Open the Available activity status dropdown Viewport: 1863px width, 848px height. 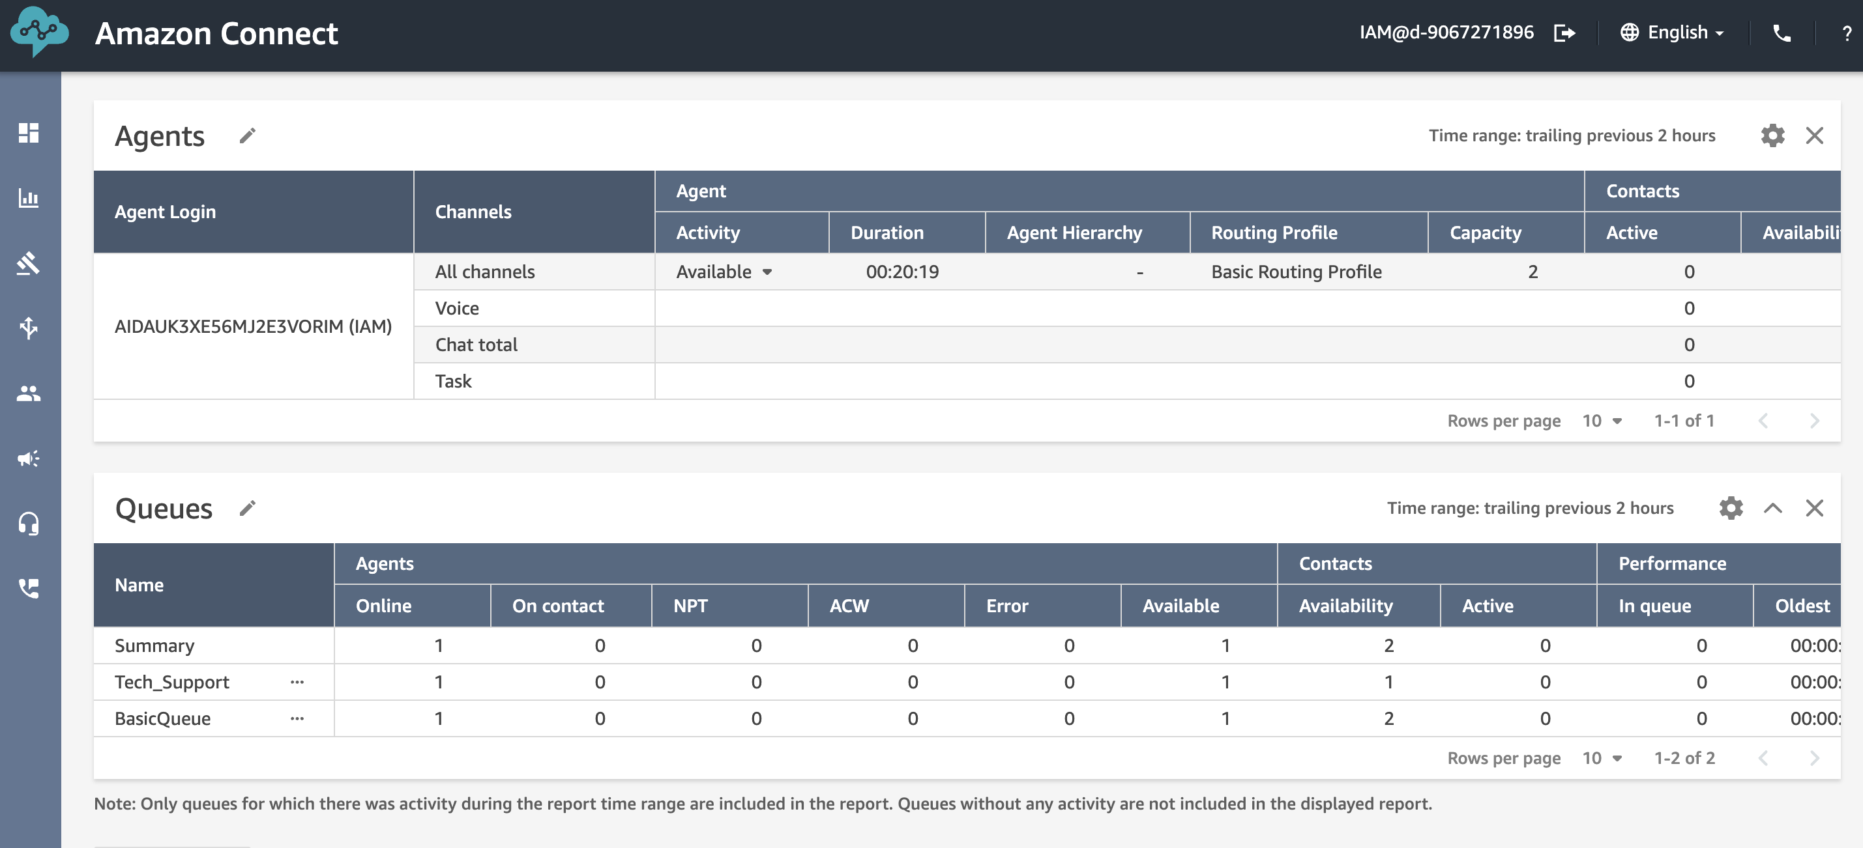(724, 272)
